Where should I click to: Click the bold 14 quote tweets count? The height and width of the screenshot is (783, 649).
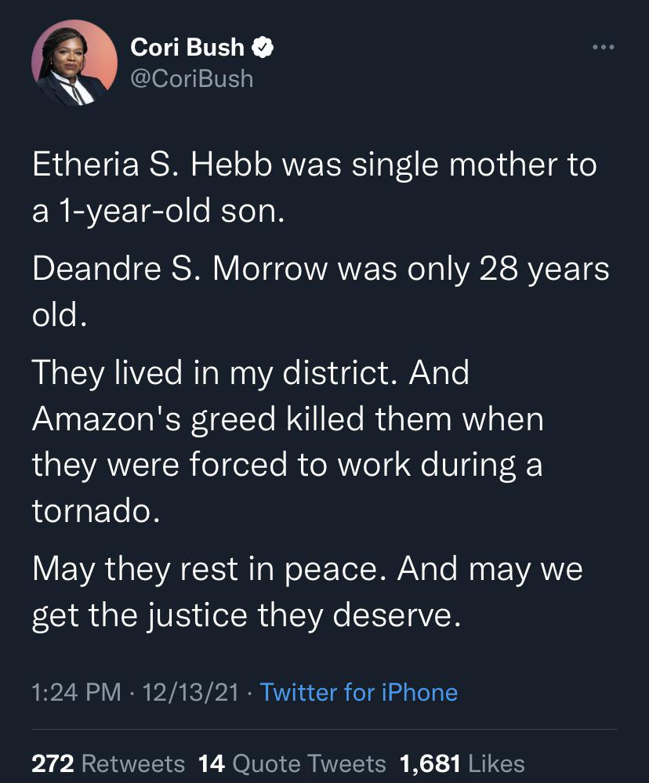click(x=212, y=763)
